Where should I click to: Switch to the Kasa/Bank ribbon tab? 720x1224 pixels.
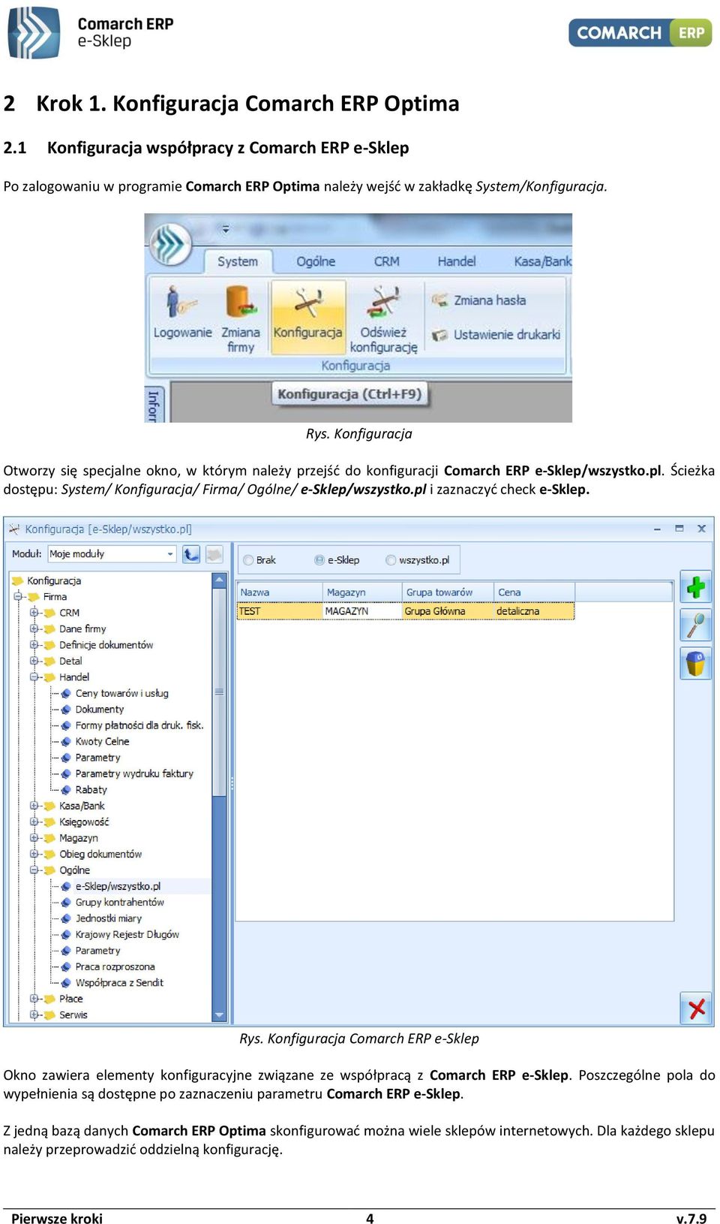tap(542, 261)
